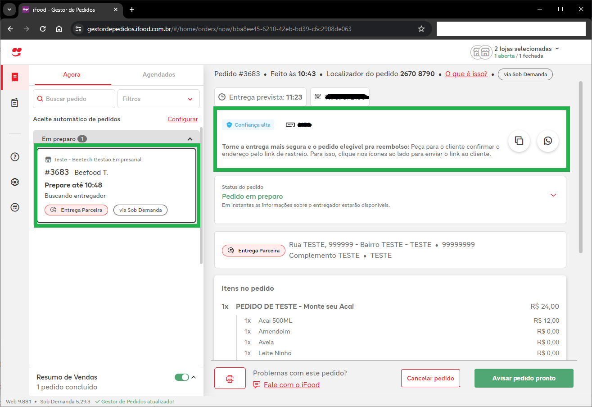Click the Entrega Parceira tag in order card
This screenshot has height=407, width=592.
point(76,210)
